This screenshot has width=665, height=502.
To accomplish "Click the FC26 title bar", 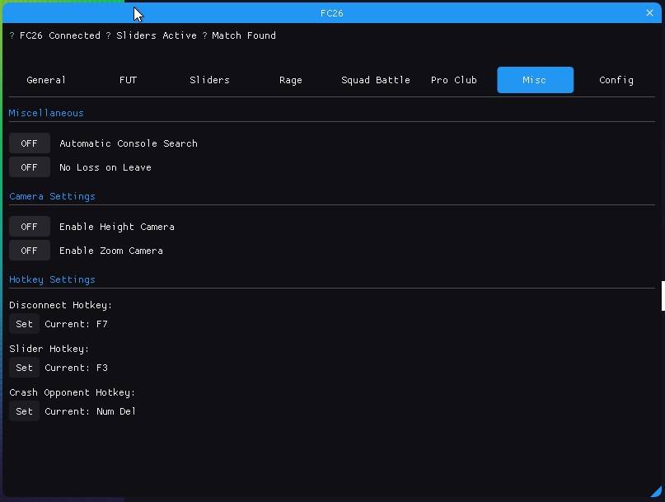I will coord(331,12).
